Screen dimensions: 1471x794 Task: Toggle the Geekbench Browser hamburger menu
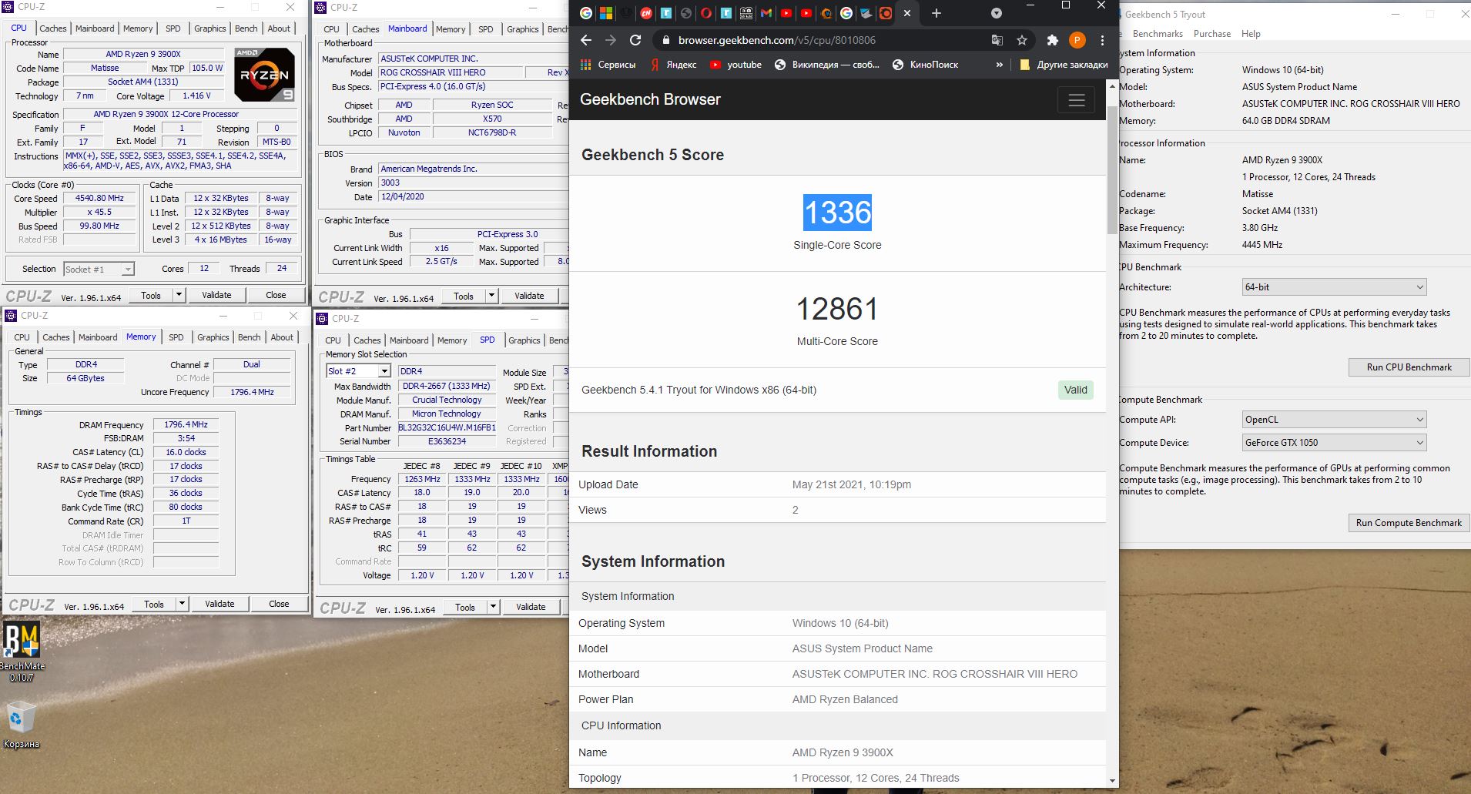click(x=1076, y=100)
